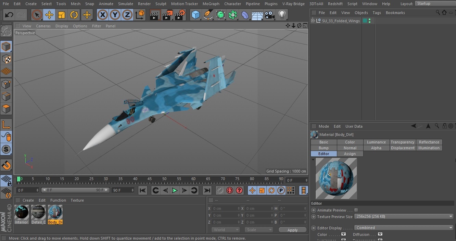
Task: Toggle Position keyframe recording icon
Action: click(x=252, y=190)
